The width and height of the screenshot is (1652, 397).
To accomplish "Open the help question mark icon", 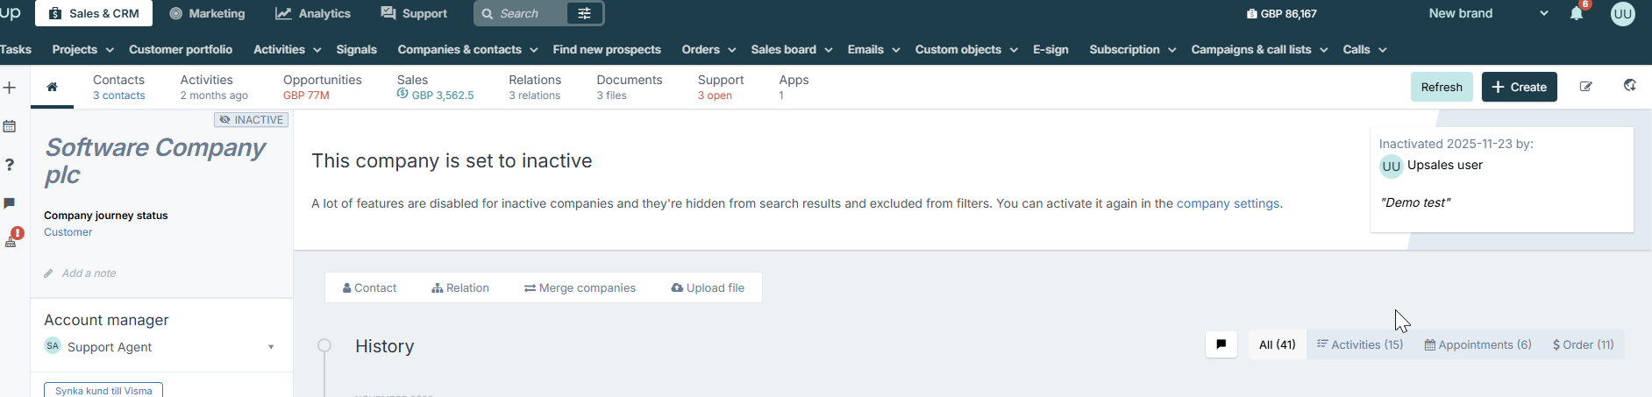I will coord(10,165).
